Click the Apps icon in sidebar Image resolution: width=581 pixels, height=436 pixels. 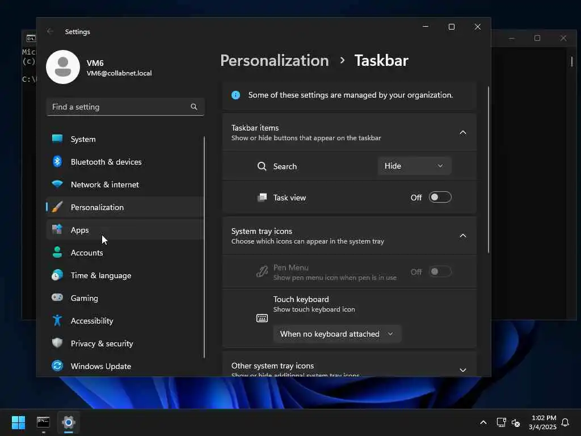point(57,229)
